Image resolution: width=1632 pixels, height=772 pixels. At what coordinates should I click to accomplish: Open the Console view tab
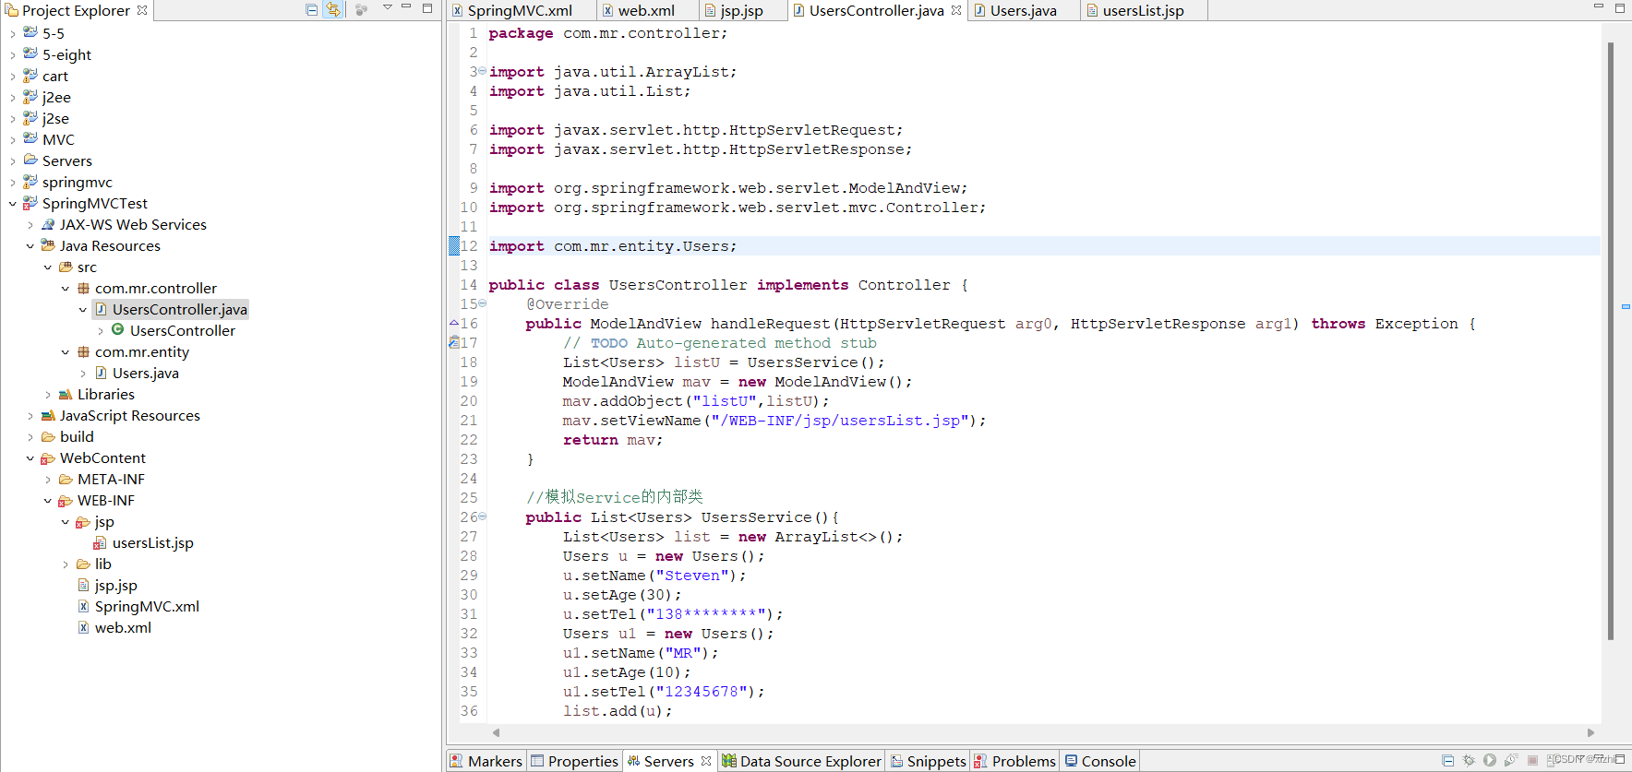click(x=1100, y=761)
